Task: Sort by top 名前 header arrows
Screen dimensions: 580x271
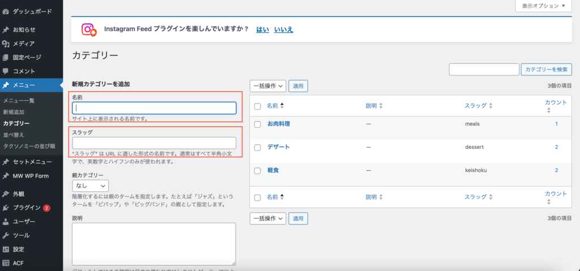Action: pyautogui.click(x=282, y=106)
